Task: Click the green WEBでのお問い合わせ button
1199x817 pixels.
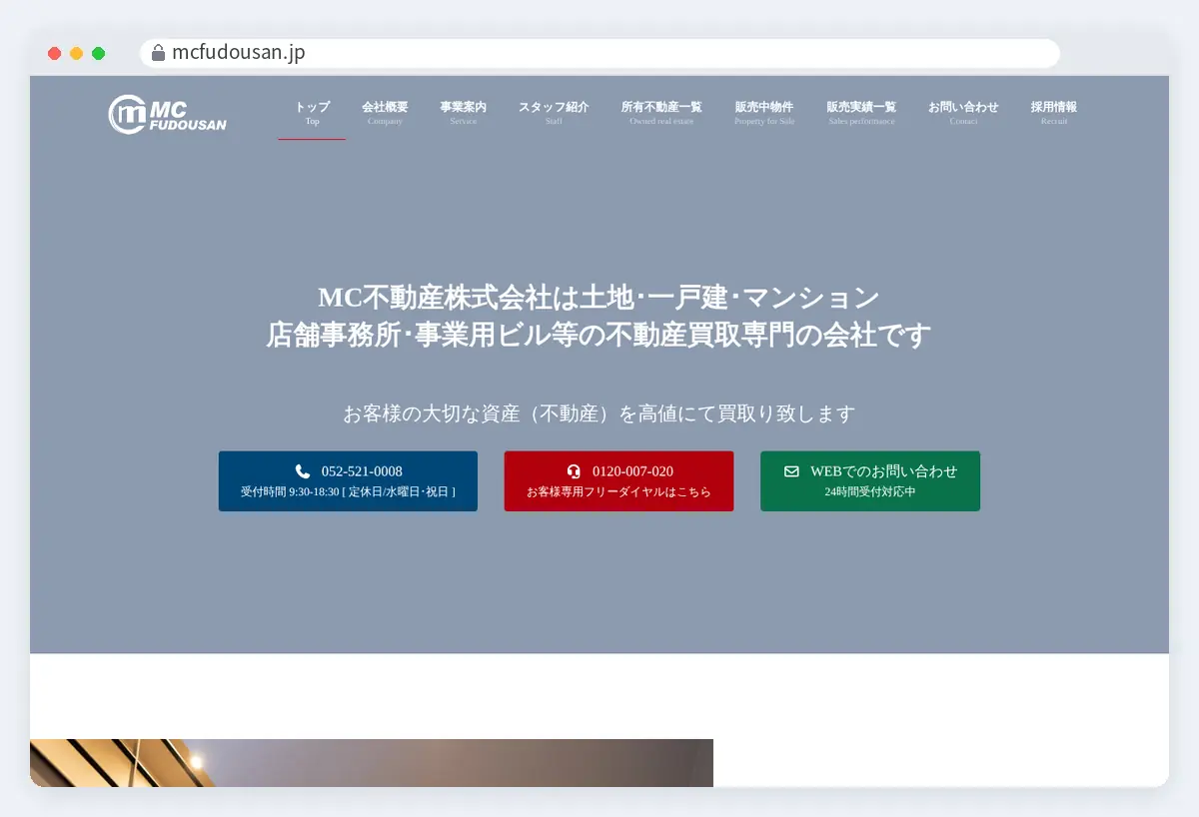Action: 870,481
